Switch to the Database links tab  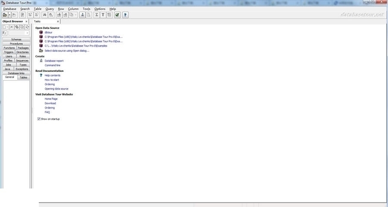16,73
